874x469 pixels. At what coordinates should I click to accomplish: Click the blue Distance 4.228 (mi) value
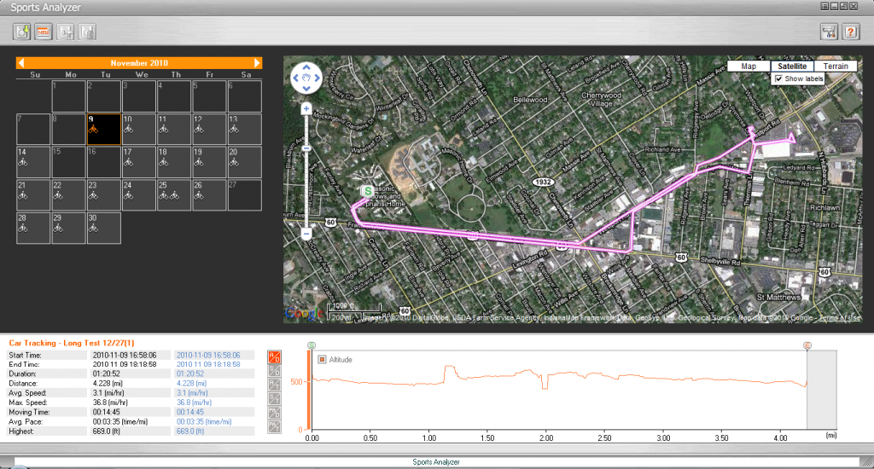click(192, 383)
